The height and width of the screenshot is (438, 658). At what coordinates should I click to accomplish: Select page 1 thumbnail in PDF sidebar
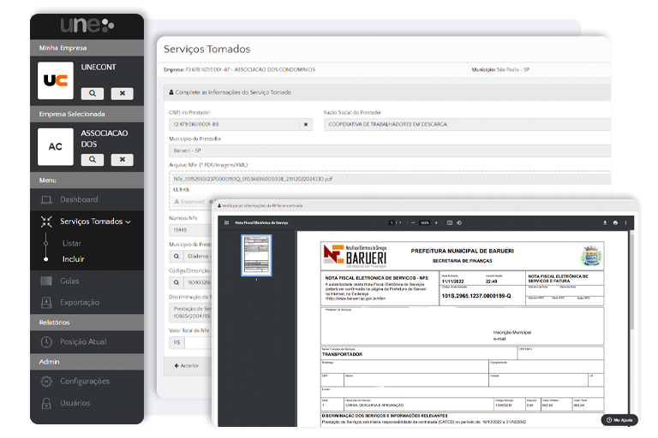256,254
